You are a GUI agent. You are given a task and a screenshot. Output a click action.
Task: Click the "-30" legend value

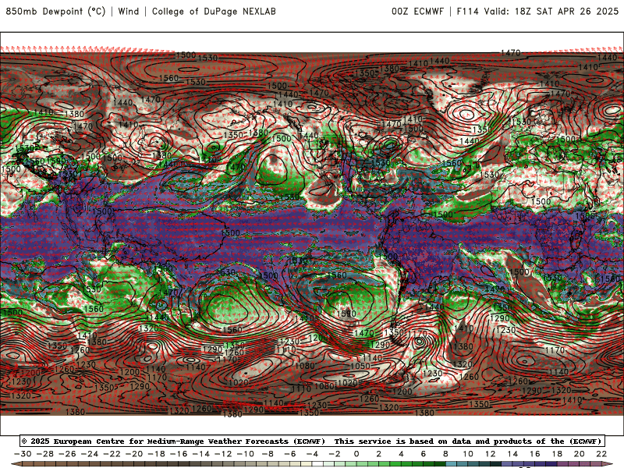tap(23, 454)
